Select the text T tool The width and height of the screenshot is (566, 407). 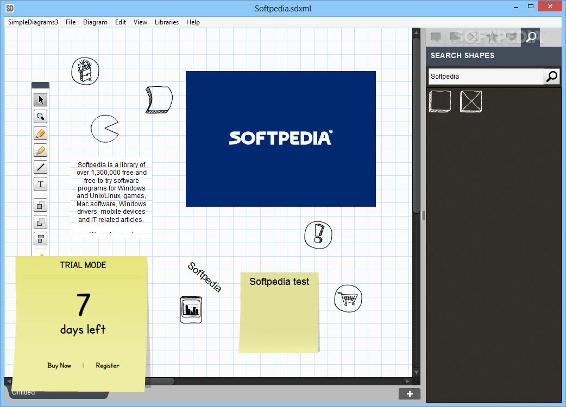pyautogui.click(x=40, y=184)
